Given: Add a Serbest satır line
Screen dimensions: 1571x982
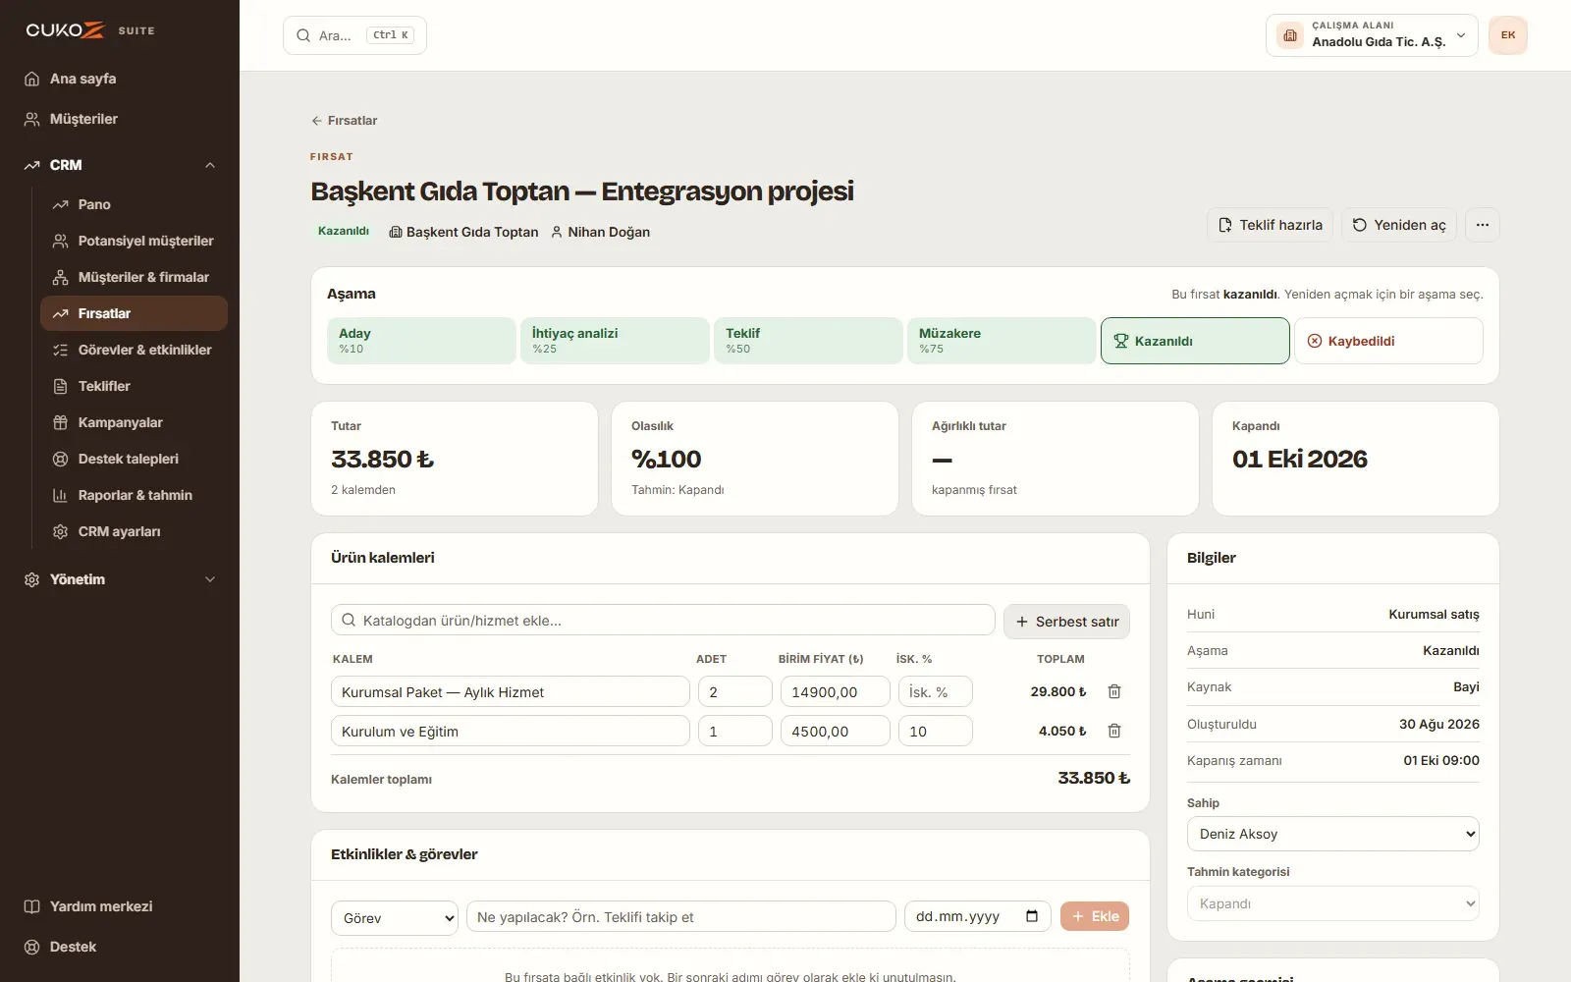Looking at the screenshot, I should click(x=1066, y=622).
